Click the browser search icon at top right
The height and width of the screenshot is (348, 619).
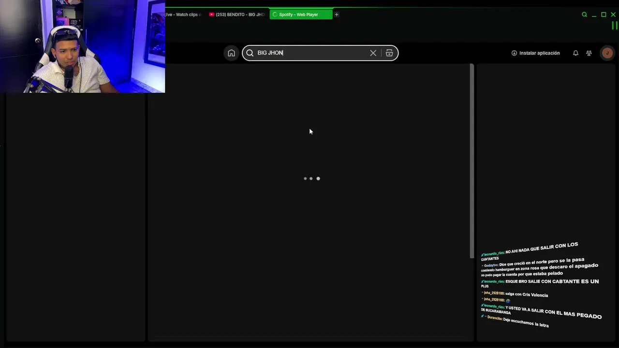(584, 14)
